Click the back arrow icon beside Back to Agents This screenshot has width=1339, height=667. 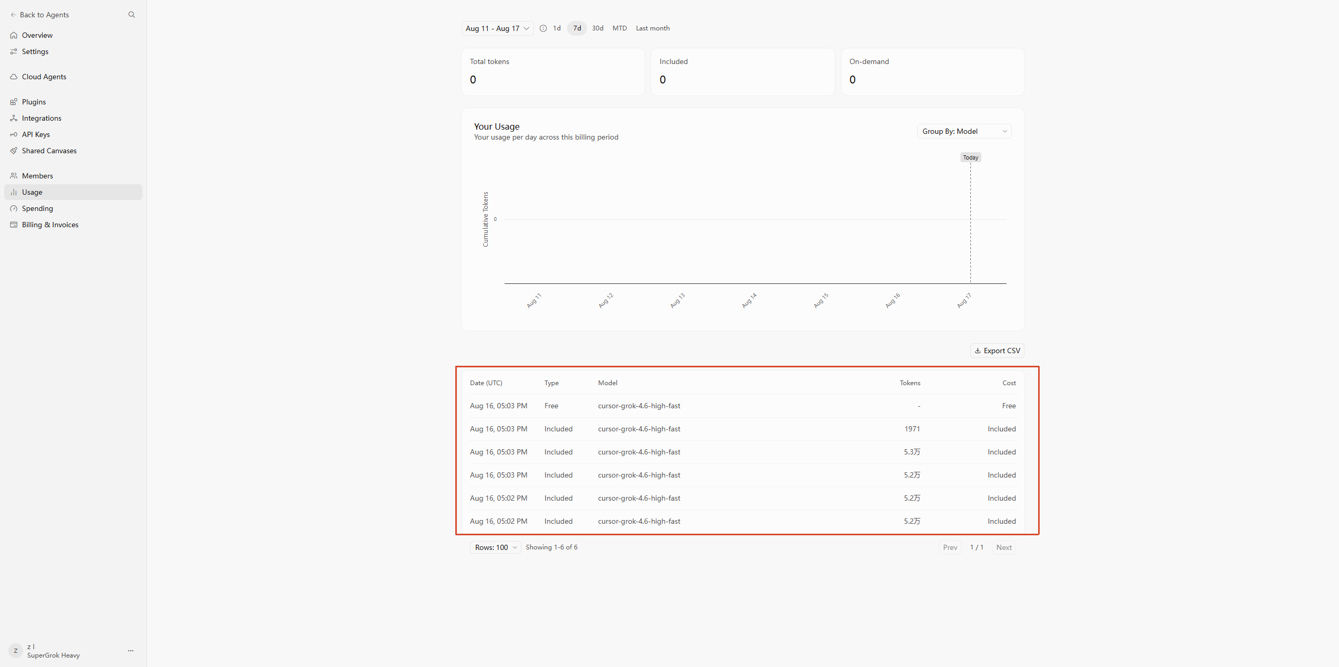[x=14, y=15]
